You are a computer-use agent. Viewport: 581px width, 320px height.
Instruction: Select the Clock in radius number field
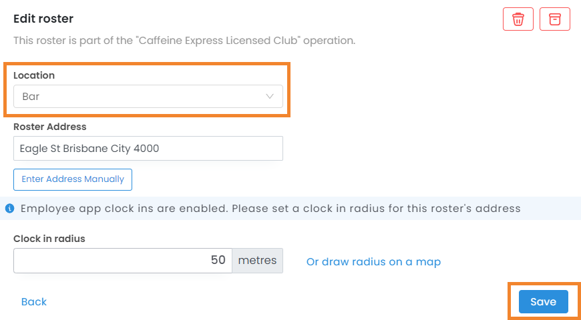point(123,261)
